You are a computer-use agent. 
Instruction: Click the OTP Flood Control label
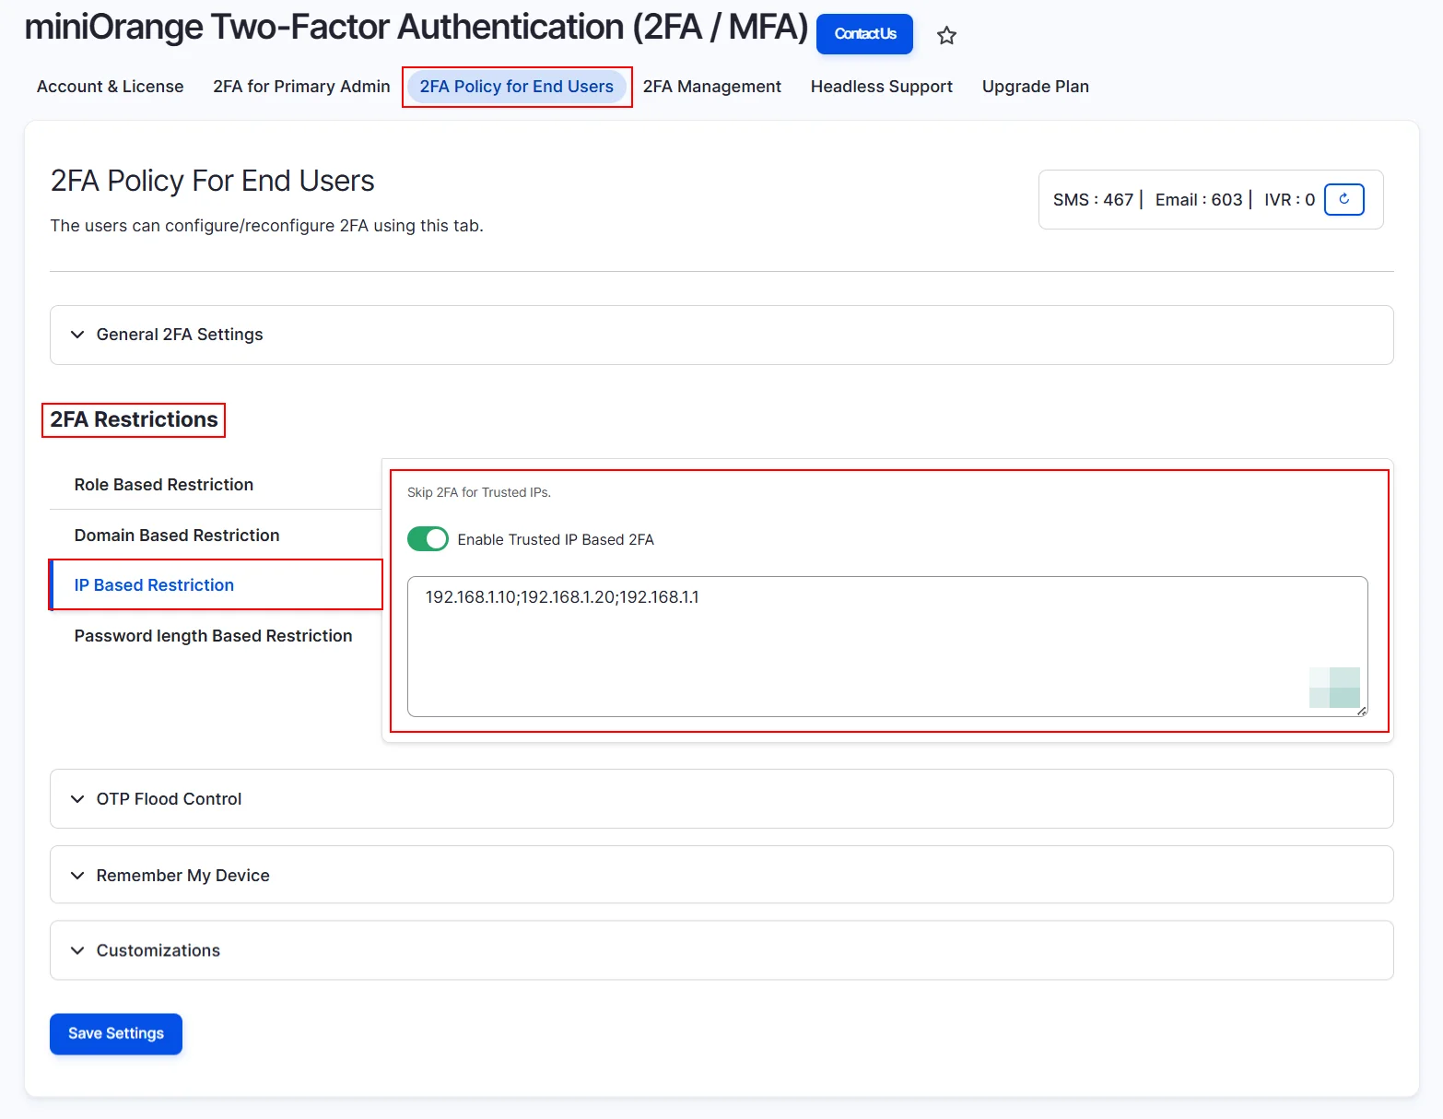170,799
